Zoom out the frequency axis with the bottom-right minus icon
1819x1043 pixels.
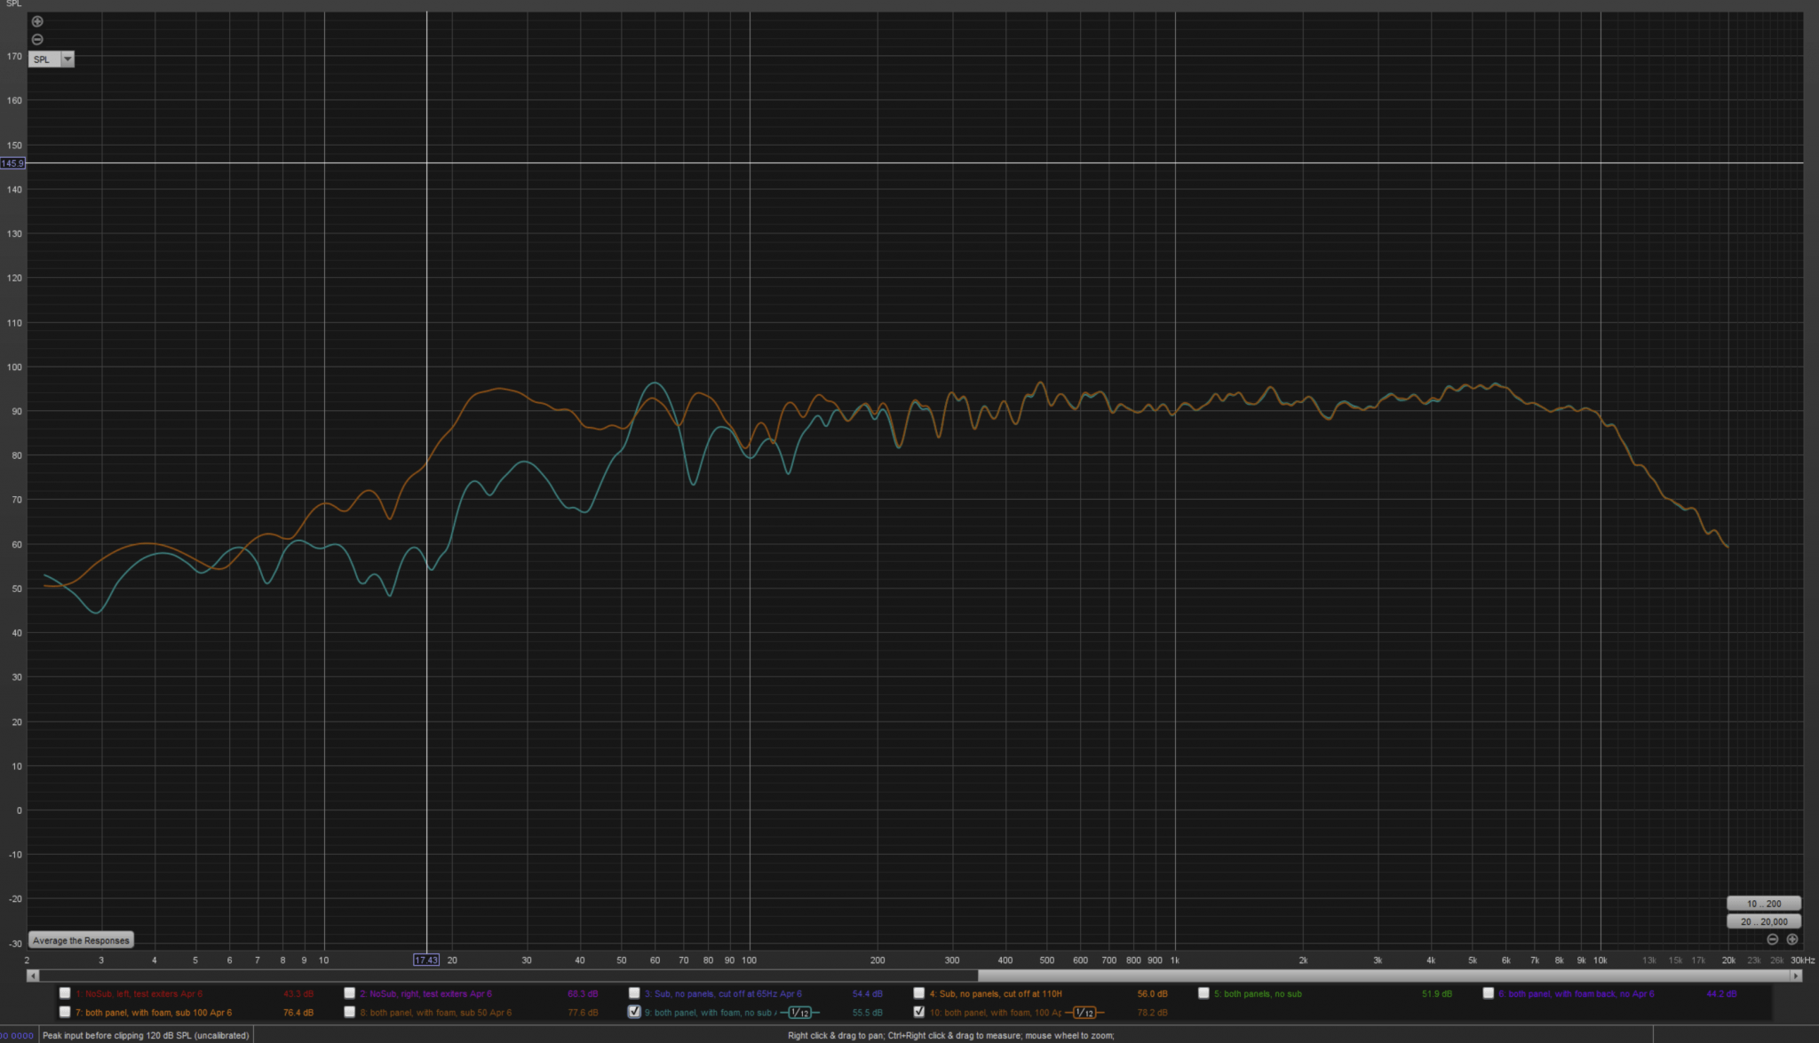[x=1773, y=939]
